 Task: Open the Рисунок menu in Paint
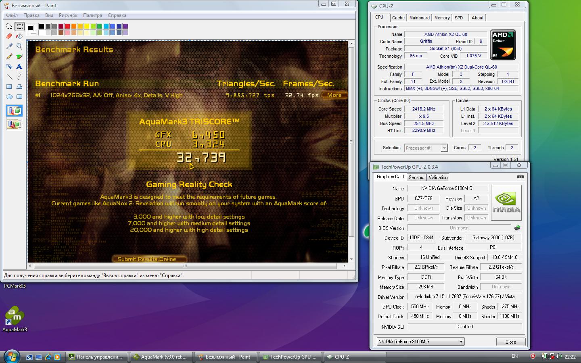68,15
